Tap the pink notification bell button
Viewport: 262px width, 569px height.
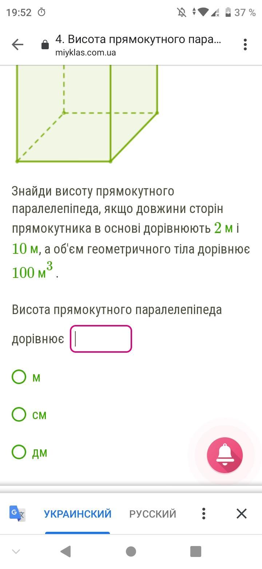[225, 455]
